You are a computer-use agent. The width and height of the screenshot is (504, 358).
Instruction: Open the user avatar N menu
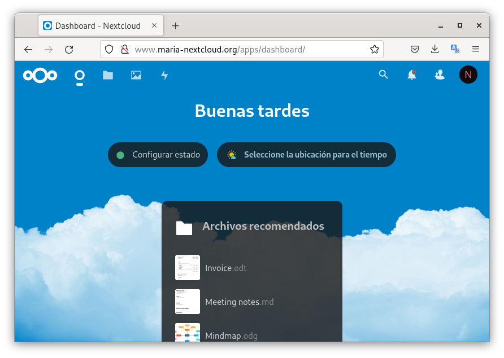[468, 75]
